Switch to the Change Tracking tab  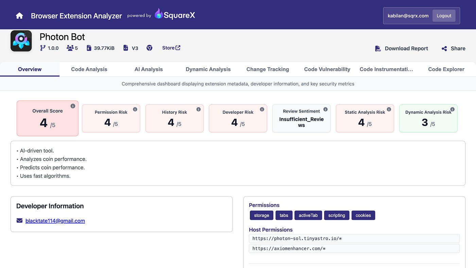[268, 69]
